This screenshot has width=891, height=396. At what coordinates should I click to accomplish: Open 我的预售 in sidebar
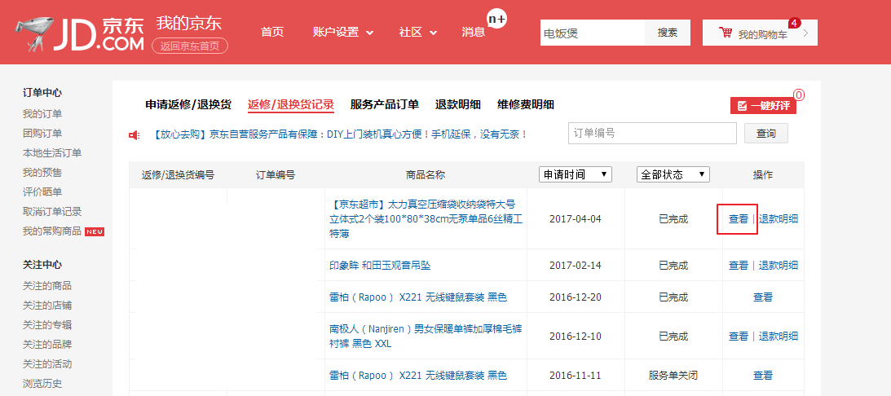[x=42, y=173]
